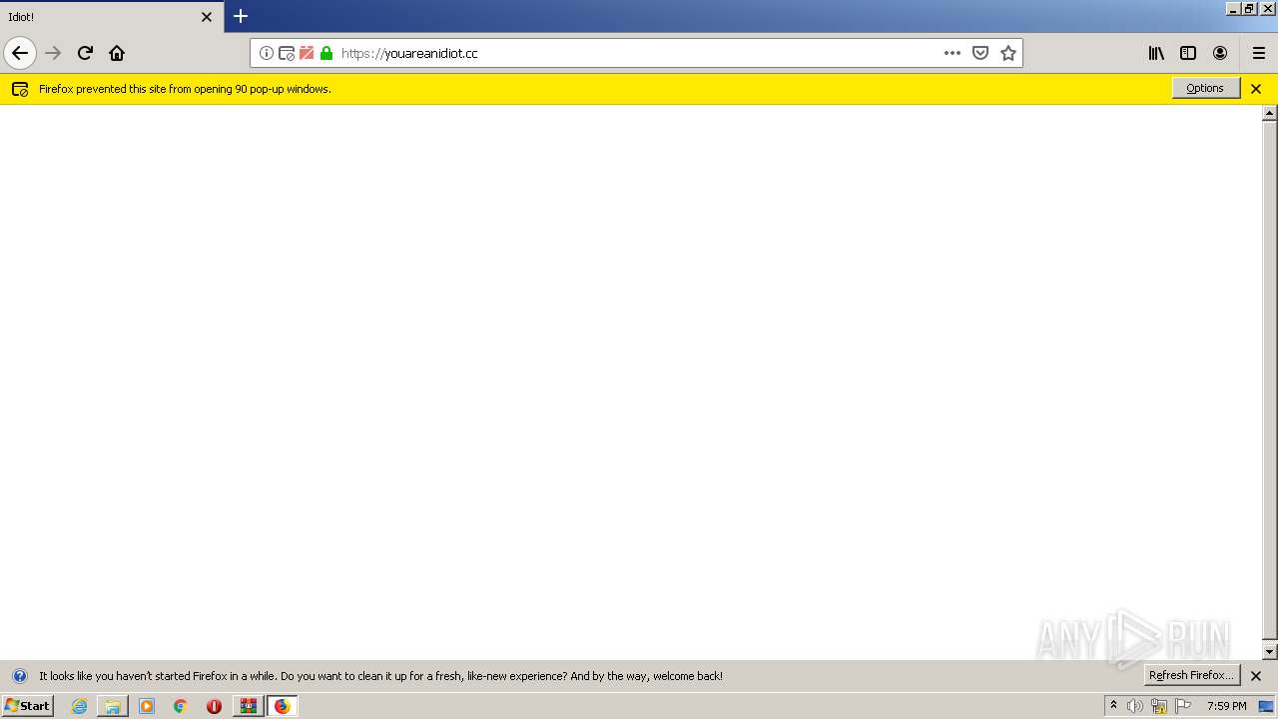Click the network status tray icon
Image resolution: width=1278 pixels, height=719 pixels.
click(x=1159, y=706)
